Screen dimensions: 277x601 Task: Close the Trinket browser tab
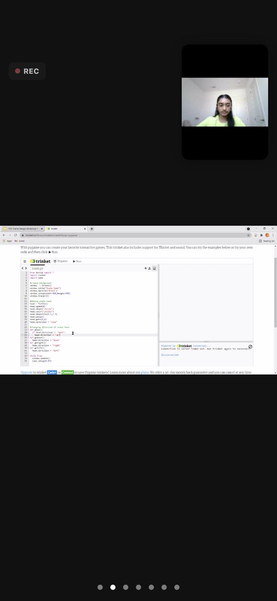coord(84,228)
